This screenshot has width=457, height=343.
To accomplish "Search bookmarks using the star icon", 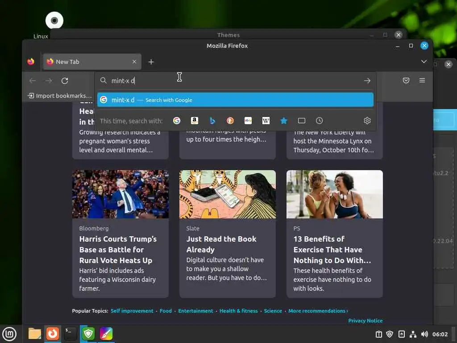I will 284,121.
